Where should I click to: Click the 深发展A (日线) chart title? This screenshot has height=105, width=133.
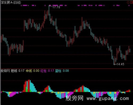click(x=11, y=3)
